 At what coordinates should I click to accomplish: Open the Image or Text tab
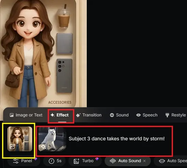pyautogui.click(x=26, y=115)
